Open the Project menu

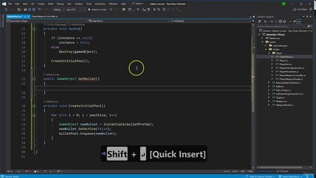[41, 4]
